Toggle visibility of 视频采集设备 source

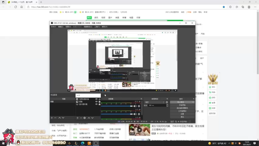(x=96, y=99)
